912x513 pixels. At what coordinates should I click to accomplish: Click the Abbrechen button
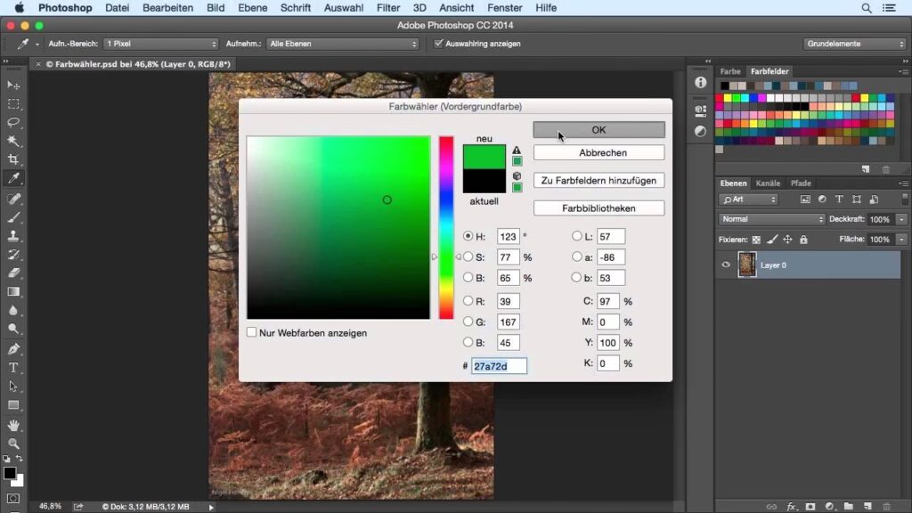[x=598, y=153]
